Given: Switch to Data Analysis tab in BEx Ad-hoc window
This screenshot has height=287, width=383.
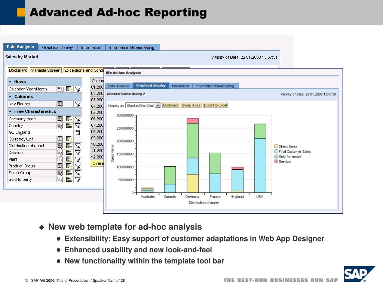Looking at the screenshot, I should point(119,86).
